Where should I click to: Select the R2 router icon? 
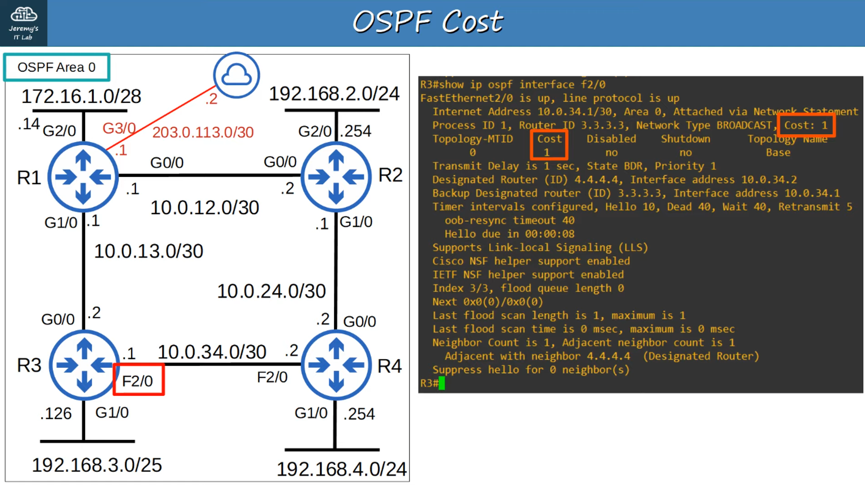[x=336, y=177]
